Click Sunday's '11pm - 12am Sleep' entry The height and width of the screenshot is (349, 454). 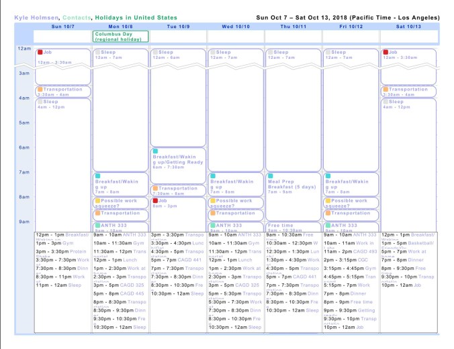point(58,285)
